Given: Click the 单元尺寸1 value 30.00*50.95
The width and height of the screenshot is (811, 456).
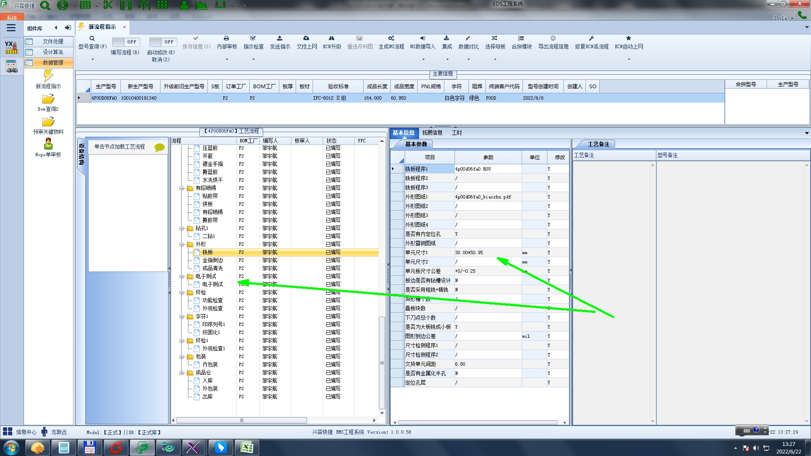Looking at the screenshot, I should [x=469, y=252].
